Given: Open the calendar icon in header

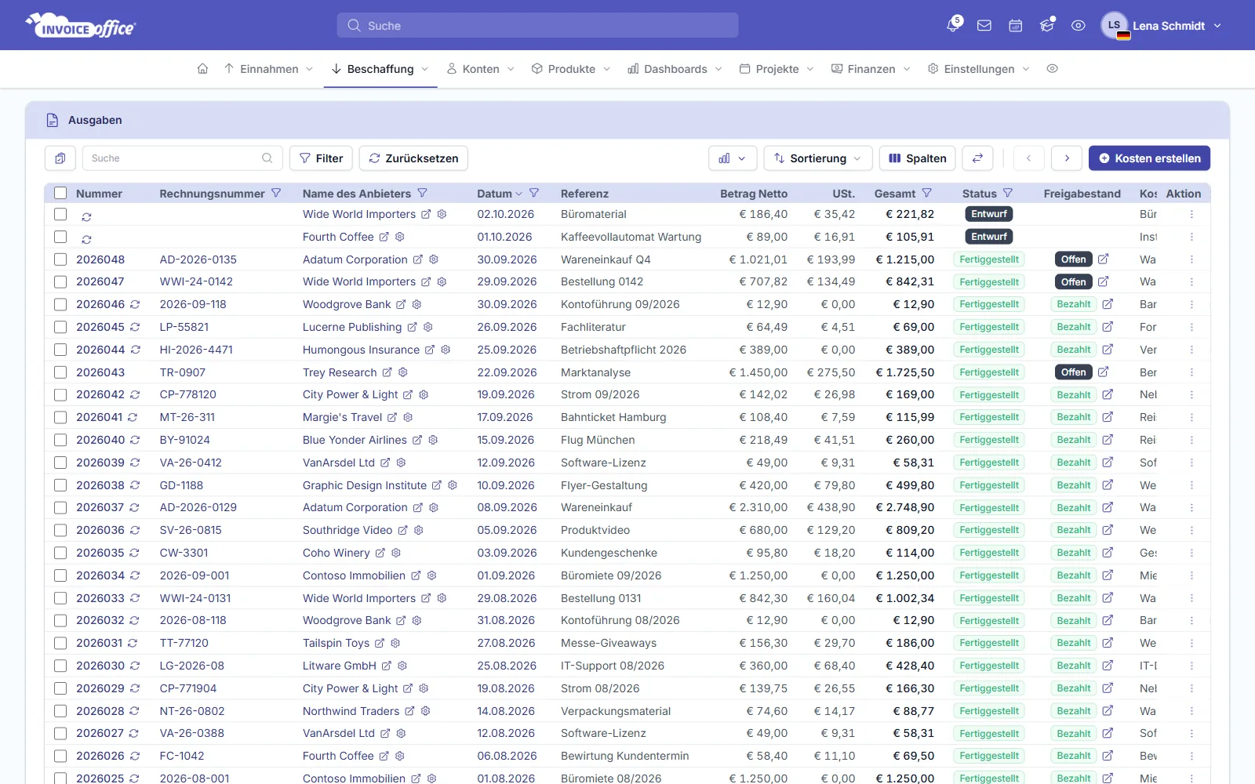Looking at the screenshot, I should [1016, 26].
